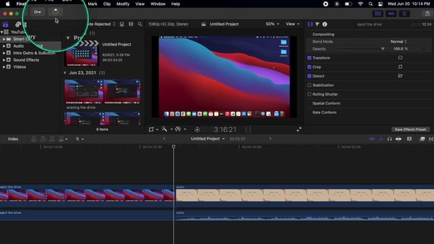This screenshot has height=244, width=434.
Task: Open the Hide Rejected filter dropdown
Action: click(101, 24)
